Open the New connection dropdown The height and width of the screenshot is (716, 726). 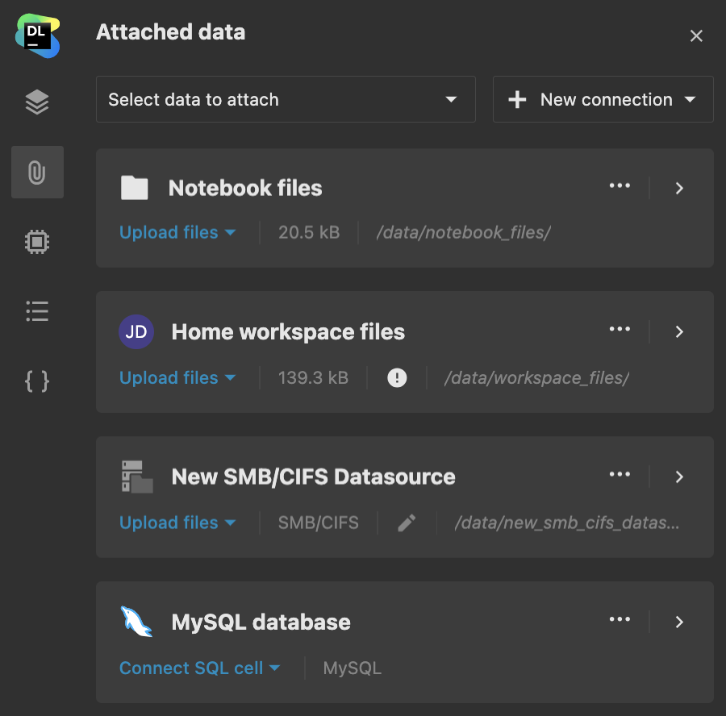click(x=603, y=99)
